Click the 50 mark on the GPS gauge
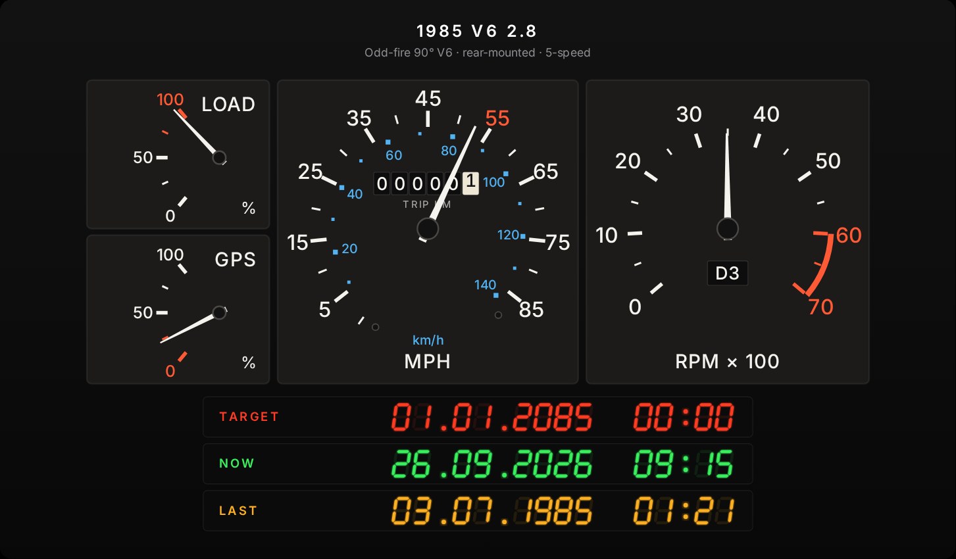The width and height of the screenshot is (956, 559). coord(143,313)
